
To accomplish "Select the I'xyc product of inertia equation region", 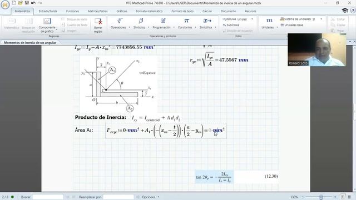I will (166, 131).
